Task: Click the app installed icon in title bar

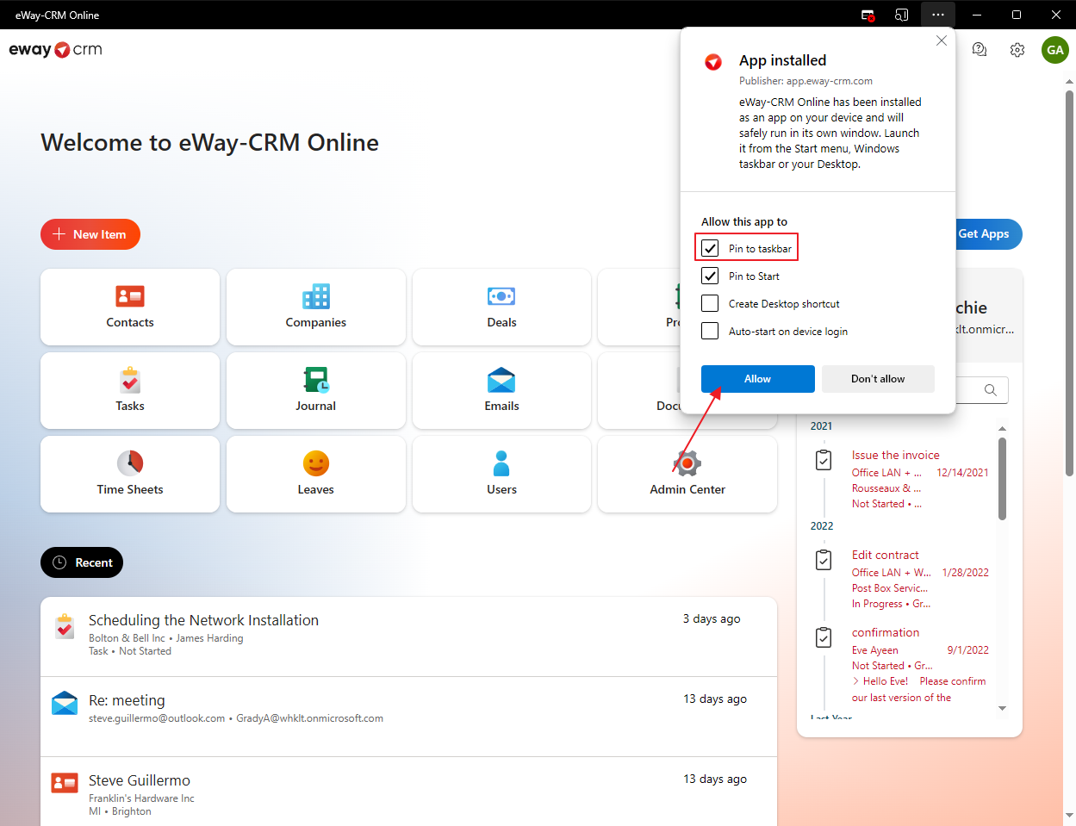Action: pyautogui.click(x=868, y=15)
